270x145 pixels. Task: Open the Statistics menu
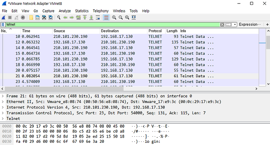point(82,11)
